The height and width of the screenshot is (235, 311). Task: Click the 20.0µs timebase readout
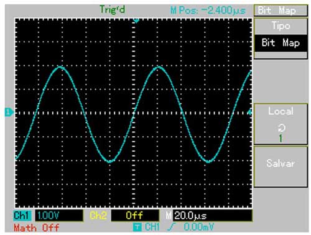(x=213, y=216)
